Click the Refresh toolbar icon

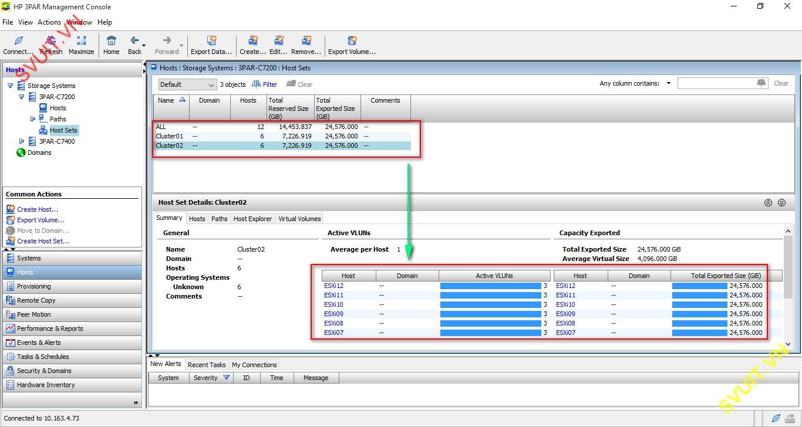pos(51,40)
